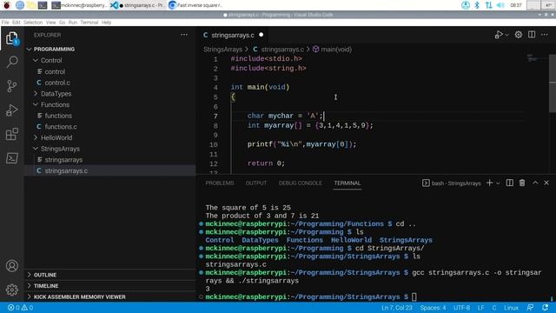Open the file manager folder in taskbar
The width and height of the screenshot is (556, 313).
pyautogui.click(x=31, y=5)
